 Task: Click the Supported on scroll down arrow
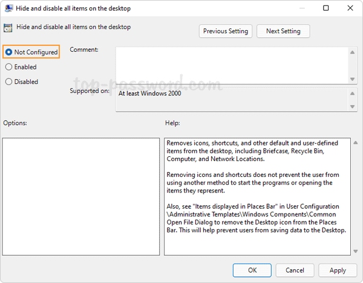[352, 107]
